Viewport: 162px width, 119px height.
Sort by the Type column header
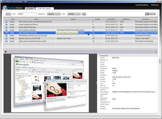pyautogui.click(x=13, y=19)
